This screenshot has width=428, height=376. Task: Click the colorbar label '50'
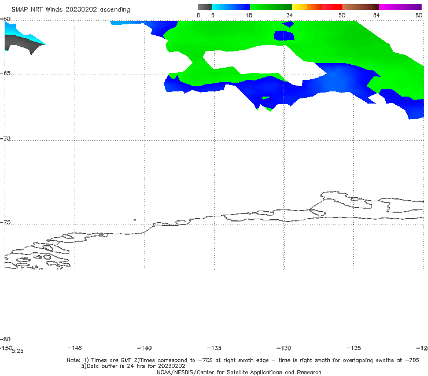342,15
